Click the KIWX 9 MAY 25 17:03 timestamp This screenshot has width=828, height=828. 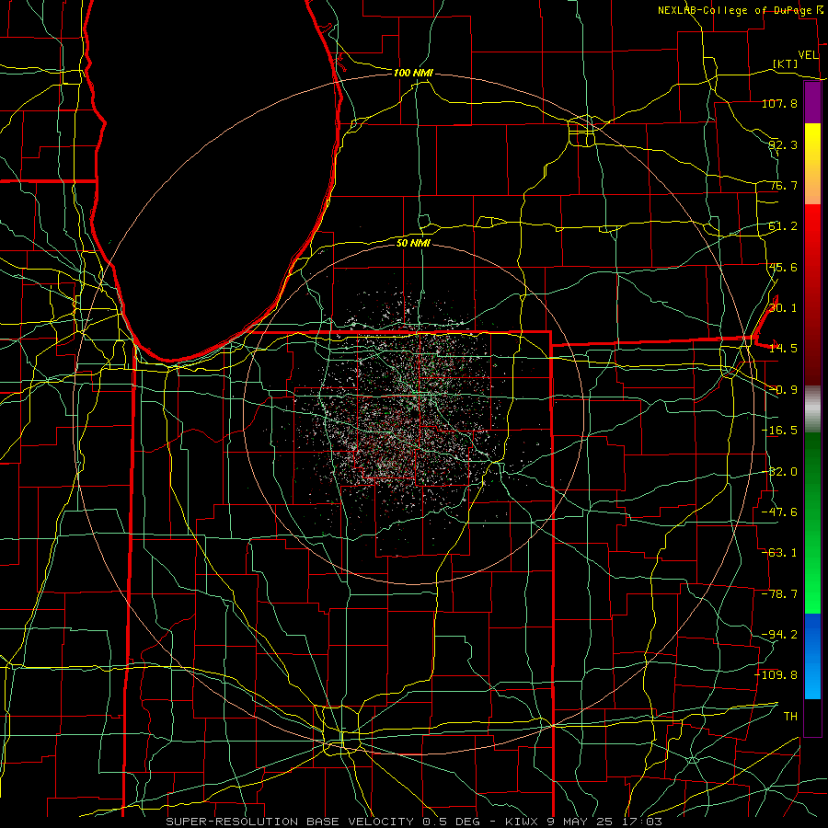[583, 822]
